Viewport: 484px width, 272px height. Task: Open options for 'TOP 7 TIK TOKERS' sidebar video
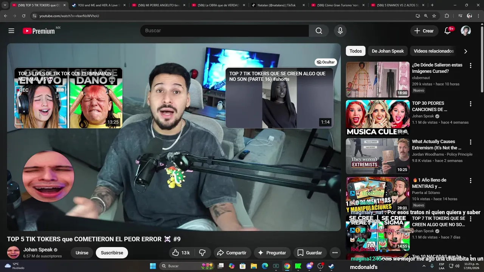pyautogui.click(x=470, y=219)
